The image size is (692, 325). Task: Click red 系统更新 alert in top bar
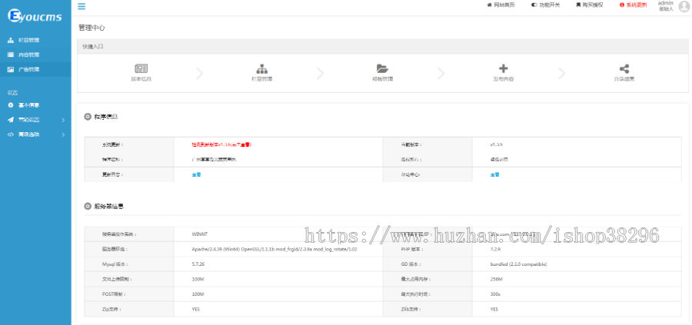click(633, 5)
